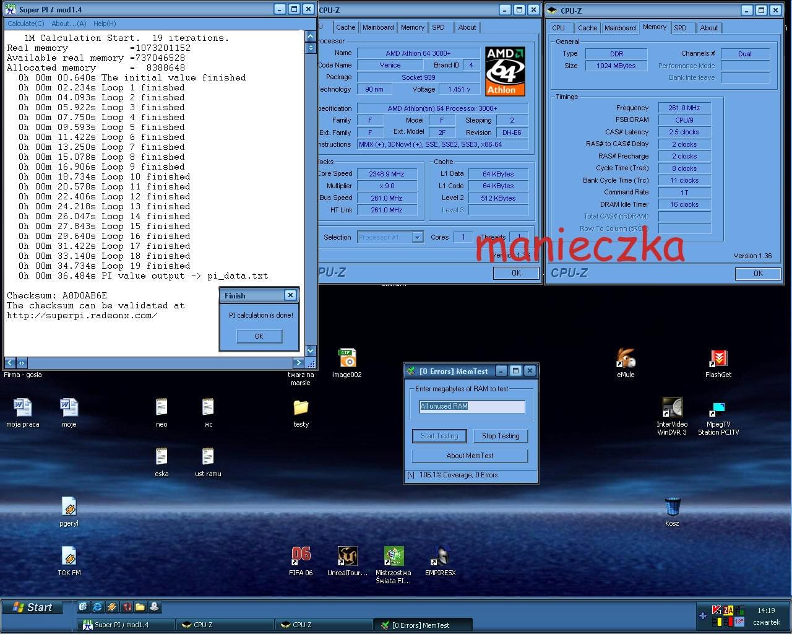Open the image002 GIF file icon

coord(347,362)
